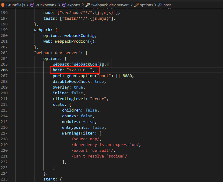Click the /Can't resolve 'sodium'/ regex
The width and height of the screenshot is (223, 182).
99,156
